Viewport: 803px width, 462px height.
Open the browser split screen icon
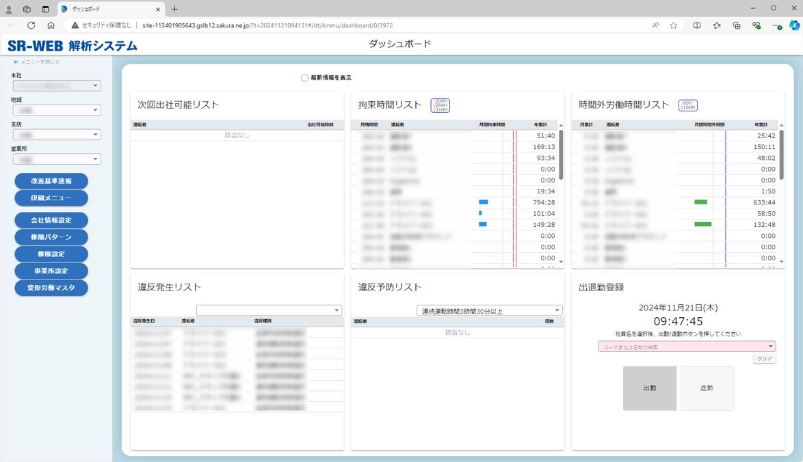pyautogui.click(x=697, y=25)
